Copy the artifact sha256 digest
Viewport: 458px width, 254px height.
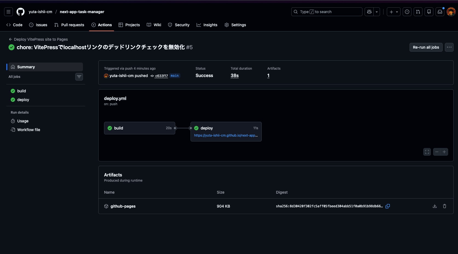(388, 206)
